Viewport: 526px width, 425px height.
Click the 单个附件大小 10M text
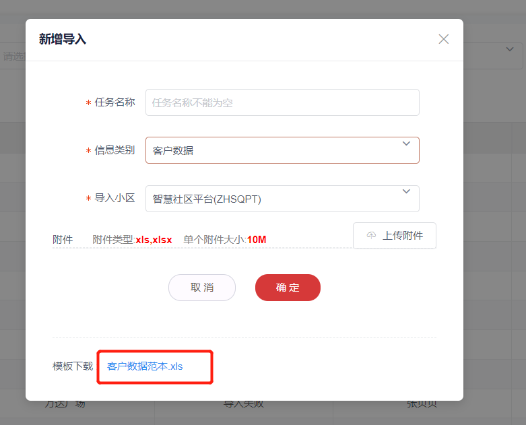tap(225, 240)
